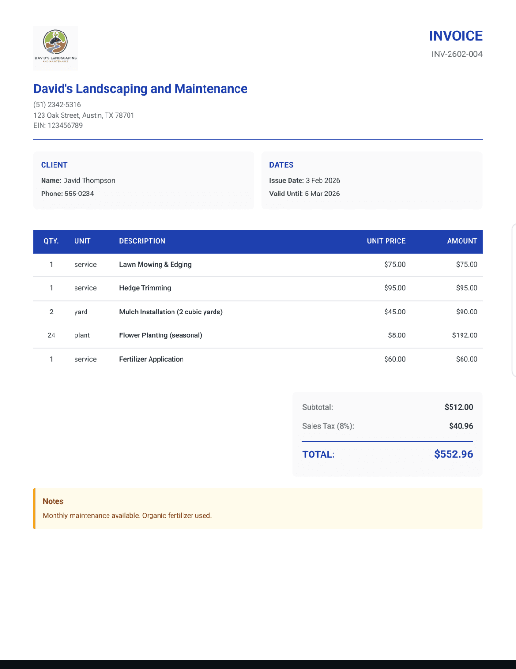Click the Flower Planting (seasonal) description
The height and width of the screenshot is (669, 516).
tap(161, 335)
